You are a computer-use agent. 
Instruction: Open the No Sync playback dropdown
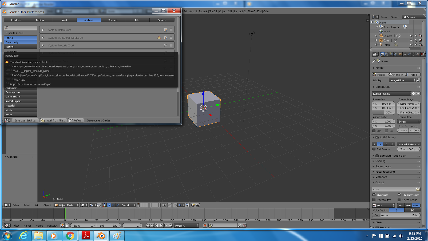click(x=187, y=225)
